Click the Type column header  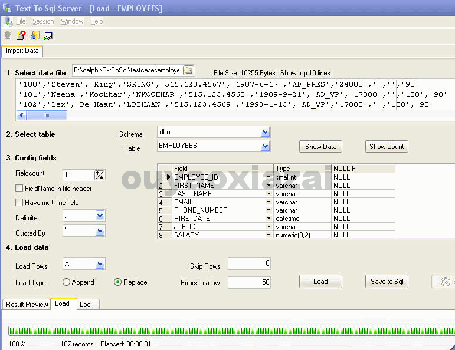pos(302,169)
